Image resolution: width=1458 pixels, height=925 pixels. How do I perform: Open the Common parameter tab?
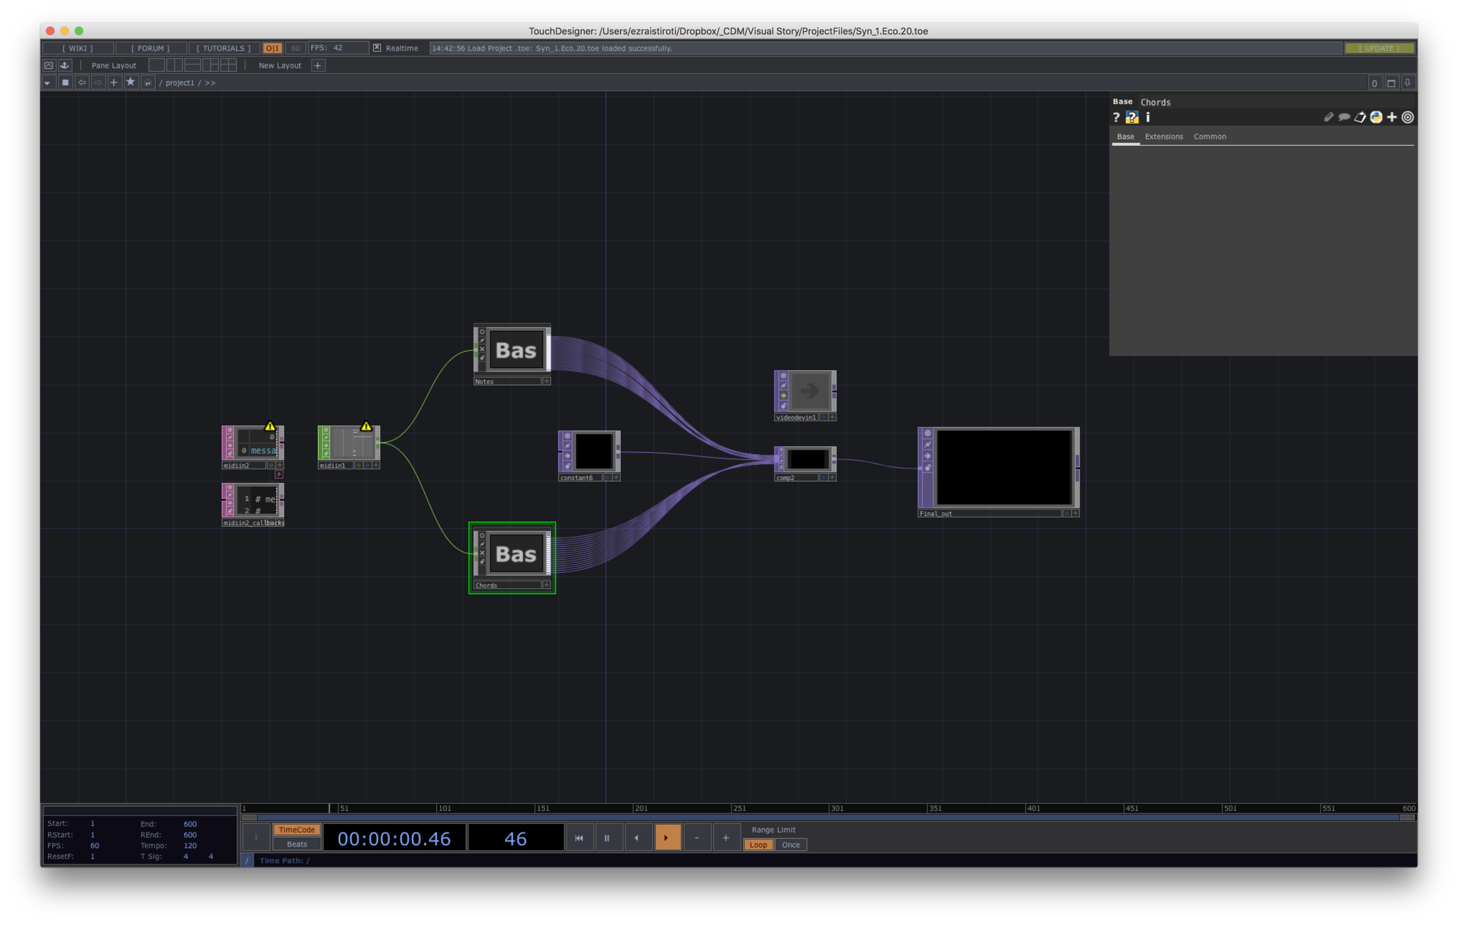pyautogui.click(x=1209, y=137)
